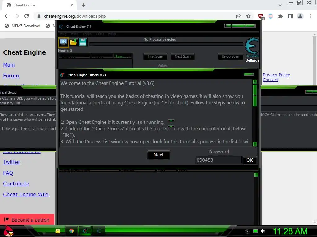The width and height of the screenshot is (317, 237).
Task: Open the Twitter link in sidebar
Action: click(x=11, y=162)
